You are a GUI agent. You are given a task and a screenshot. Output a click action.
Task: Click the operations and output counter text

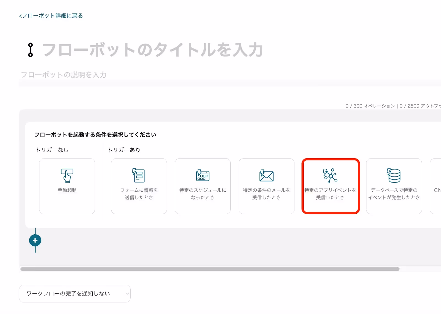pos(393,106)
